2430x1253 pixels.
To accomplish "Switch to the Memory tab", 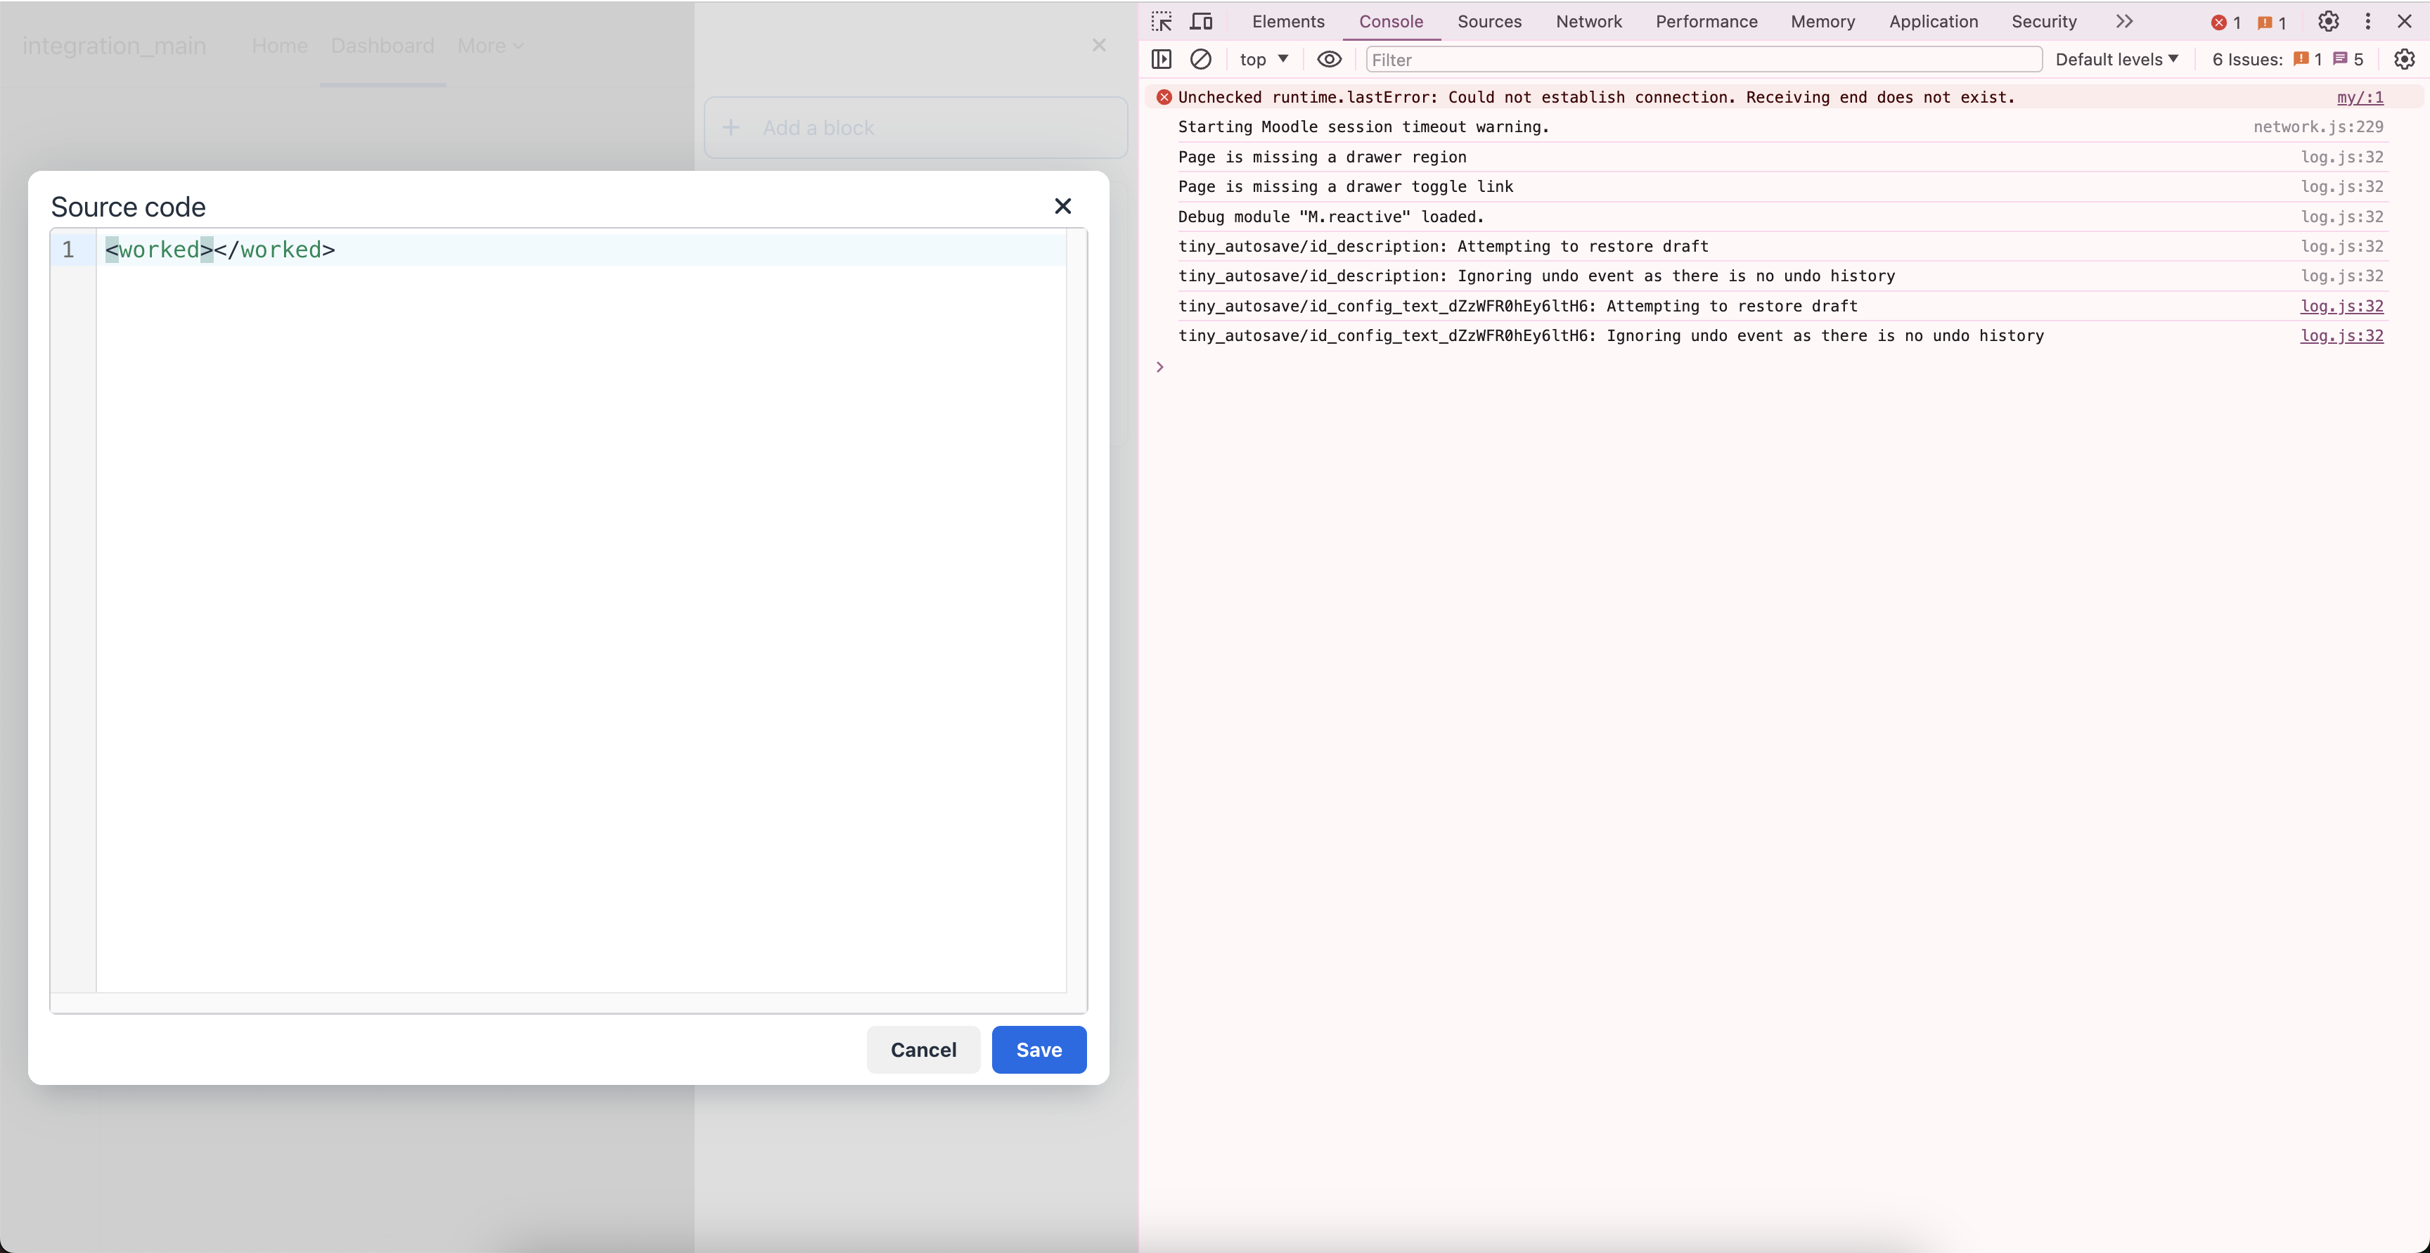I will coord(1822,22).
